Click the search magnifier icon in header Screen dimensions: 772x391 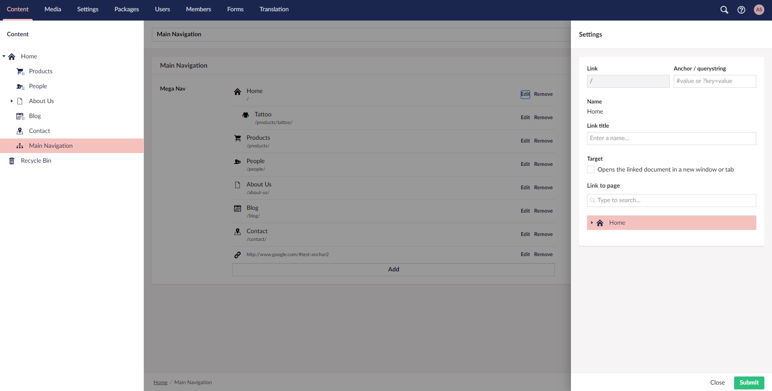[724, 10]
